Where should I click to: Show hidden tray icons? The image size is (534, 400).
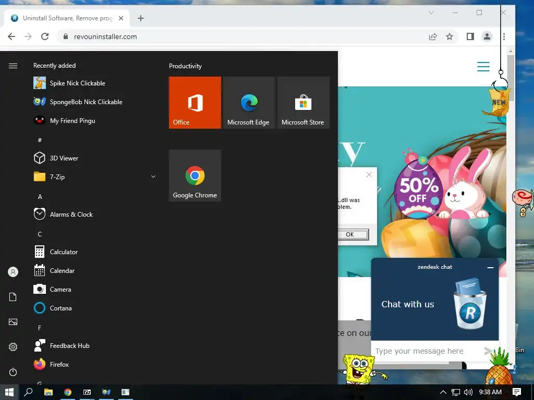[x=443, y=392]
